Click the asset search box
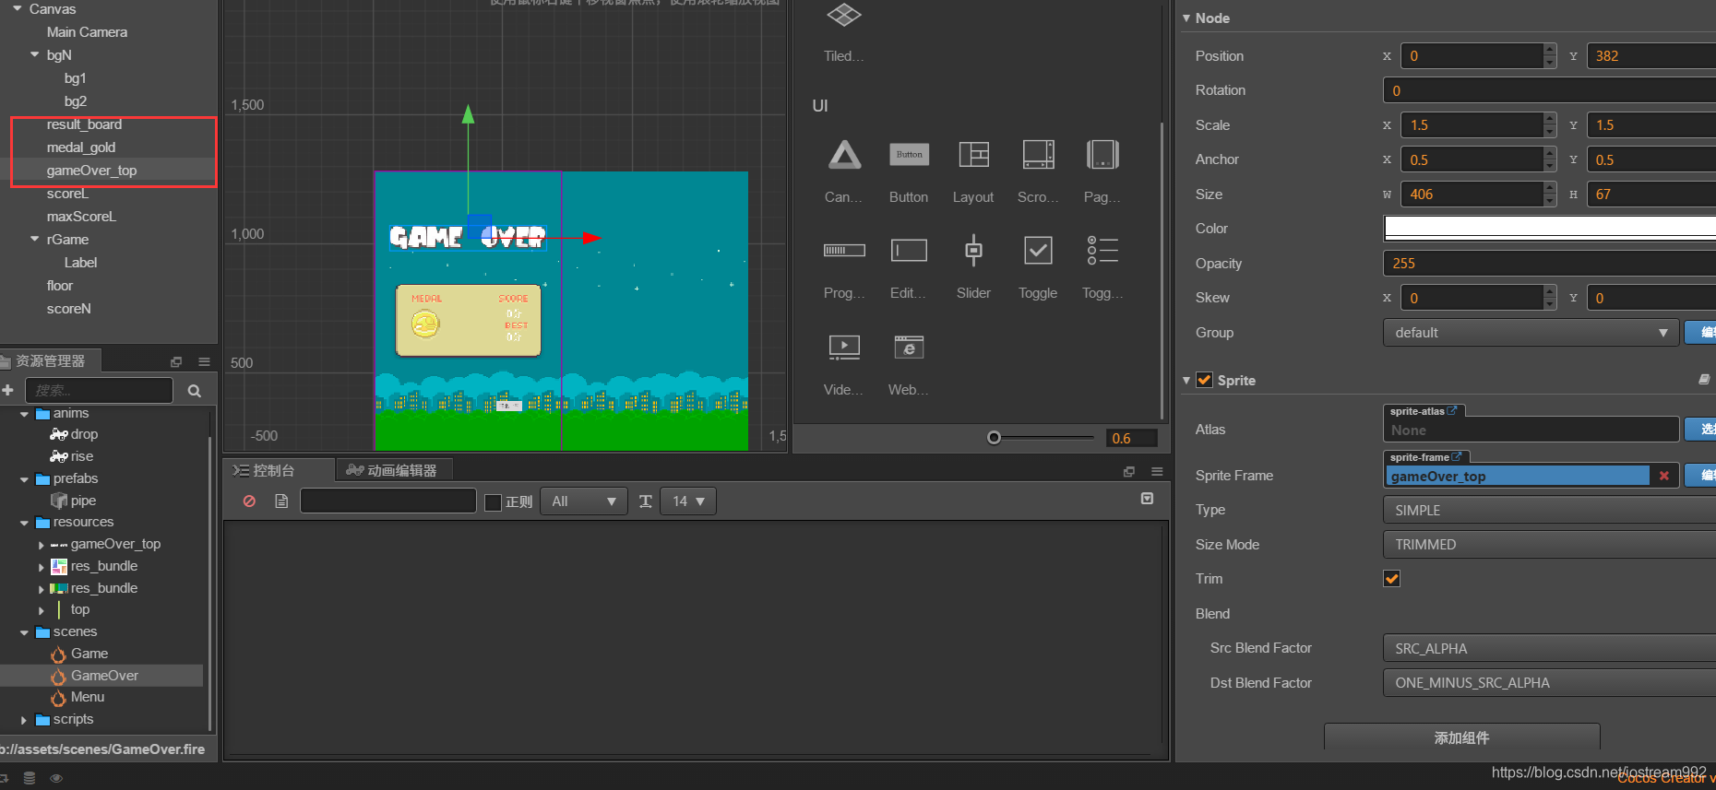 pyautogui.click(x=99, y=391)
